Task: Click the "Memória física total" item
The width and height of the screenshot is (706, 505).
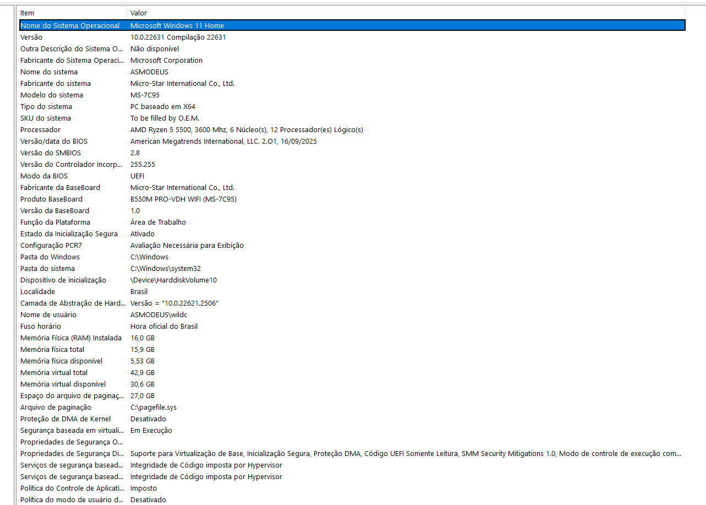Action: point(52,349)
